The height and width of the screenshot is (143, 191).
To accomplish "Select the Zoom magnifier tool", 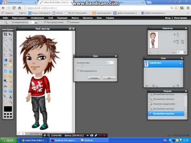I will (x=10, y=102).
